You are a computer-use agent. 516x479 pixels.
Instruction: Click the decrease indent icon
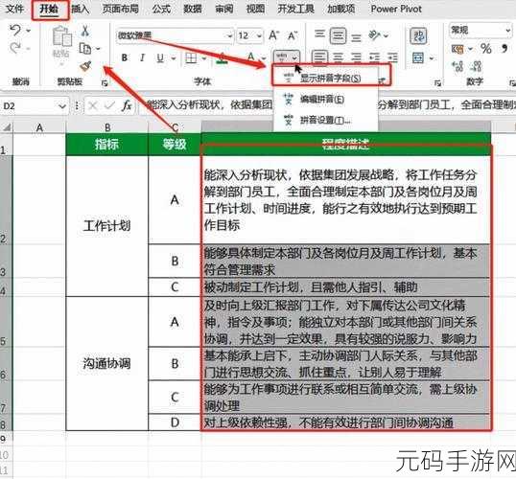tap(374, 57)
